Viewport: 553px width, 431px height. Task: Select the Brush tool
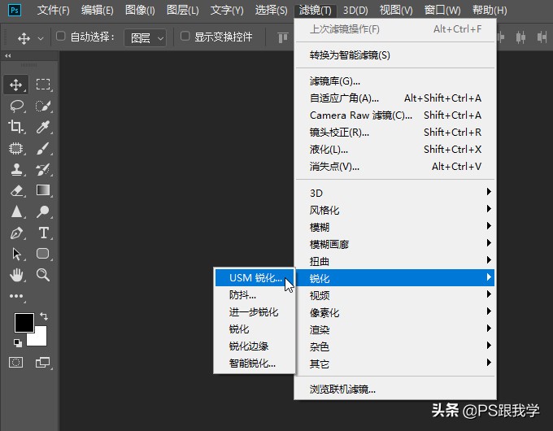[x=43, y=148]
